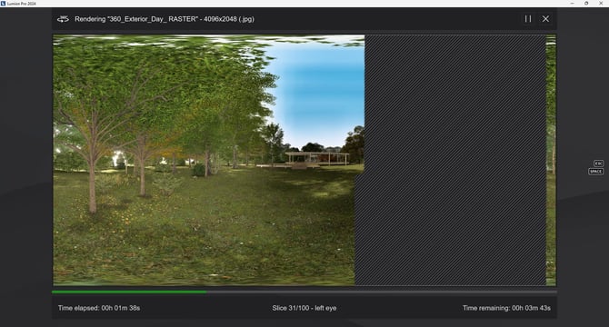Click the Time remaining readout
Viewport: 609px width, 327px height.
point(506,308)
